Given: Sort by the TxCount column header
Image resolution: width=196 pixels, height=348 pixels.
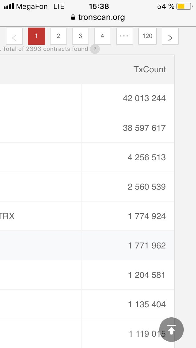Looking at the screenshot, I should 150,70.
